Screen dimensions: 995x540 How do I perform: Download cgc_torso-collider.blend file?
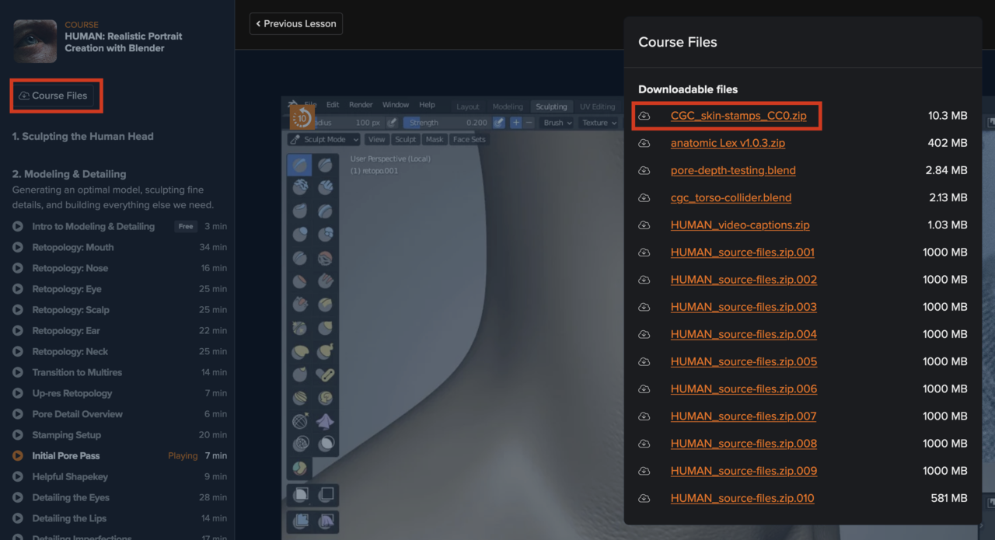click(x=731, y=197)
